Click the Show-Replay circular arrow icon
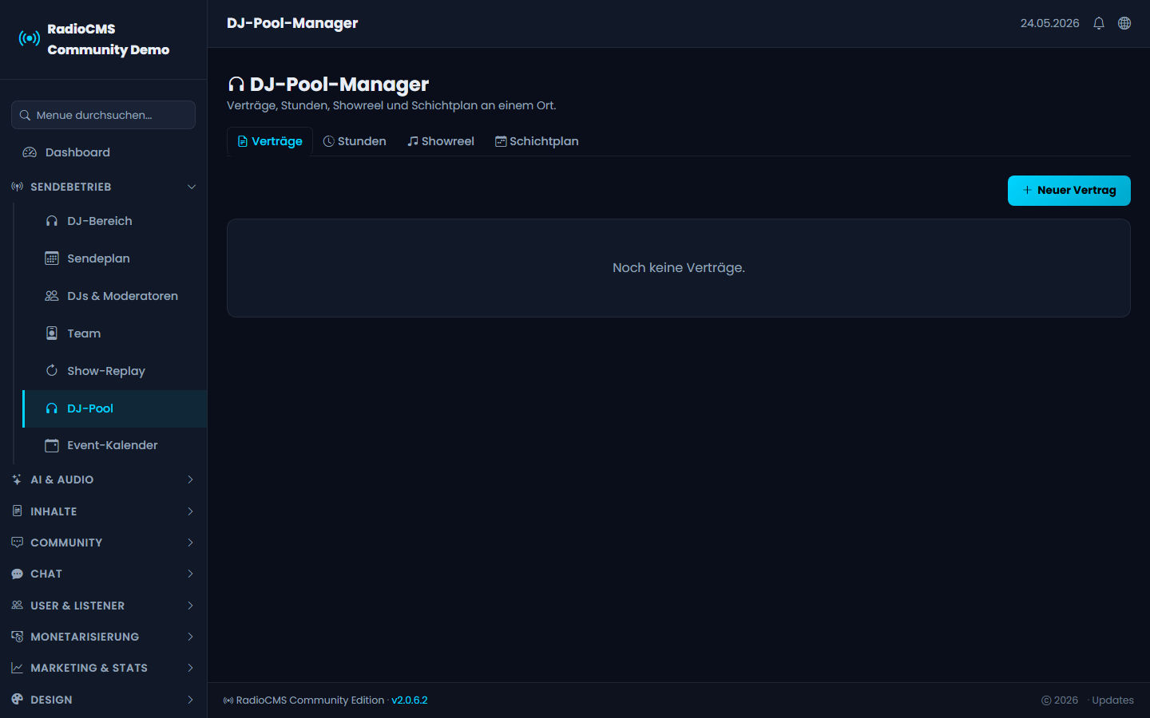 pyautogui.click(x=52, y=371)
